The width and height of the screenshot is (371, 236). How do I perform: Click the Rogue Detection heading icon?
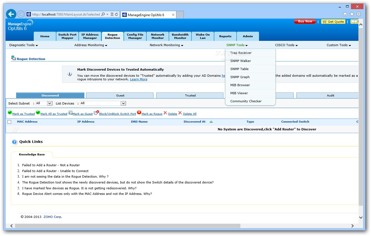tap(14, 58)
